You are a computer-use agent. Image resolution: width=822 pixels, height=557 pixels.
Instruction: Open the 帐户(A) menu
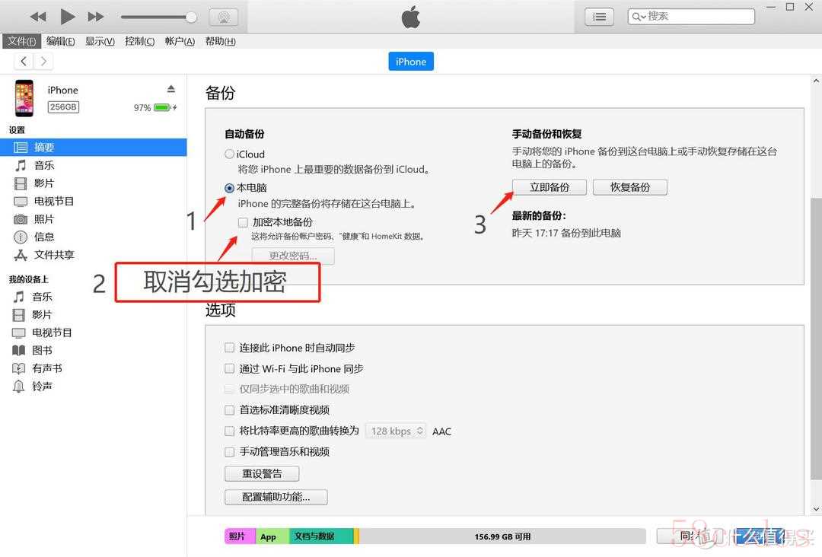tap(180, 41)
